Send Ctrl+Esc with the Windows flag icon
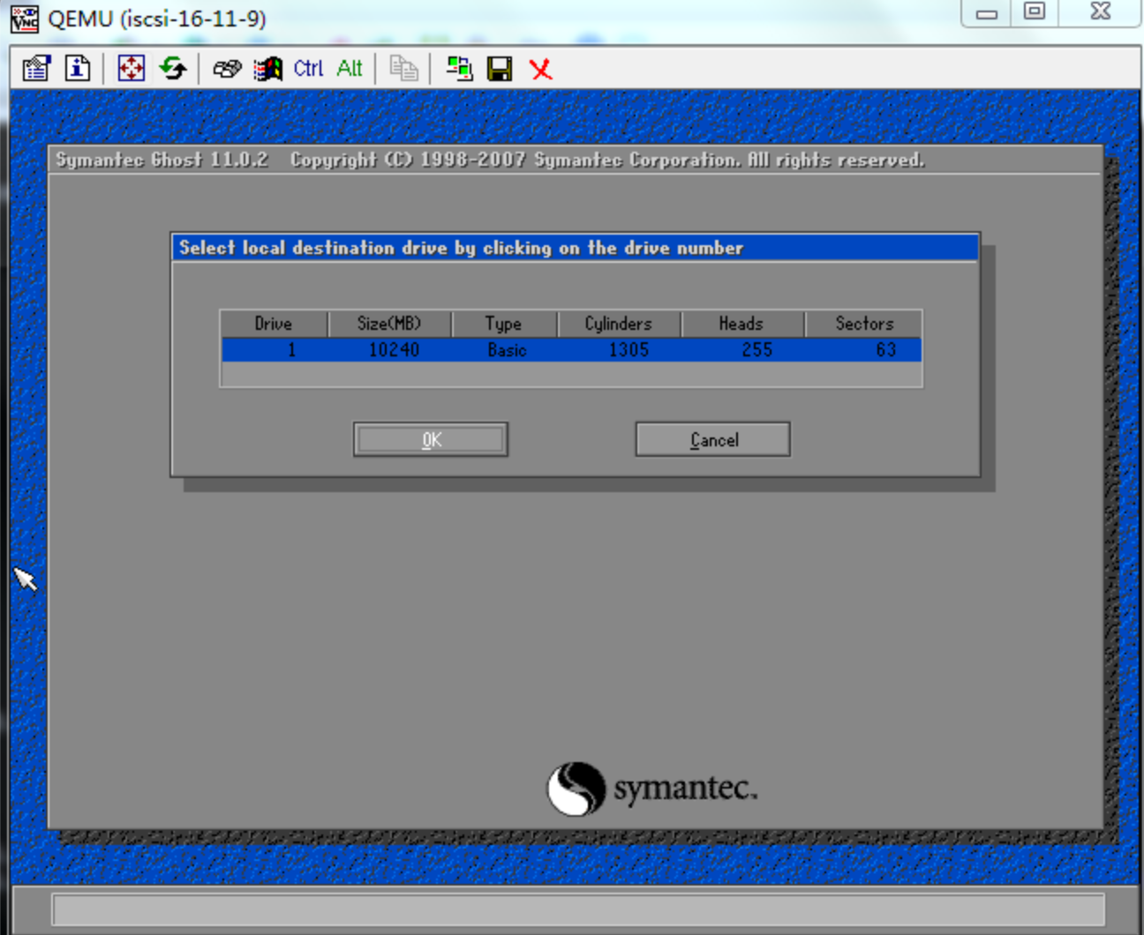 [267, 68]
